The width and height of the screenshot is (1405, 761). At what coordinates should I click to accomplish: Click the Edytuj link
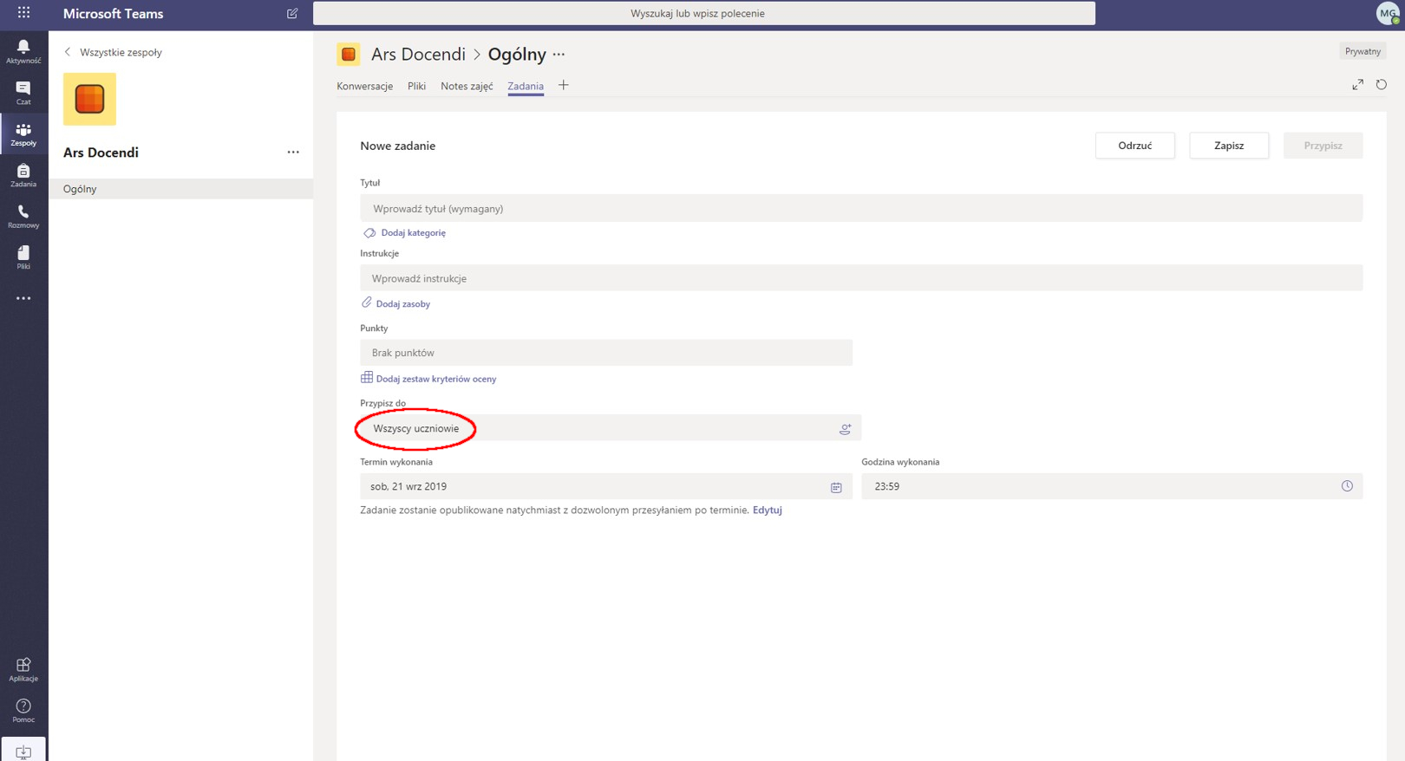[768, 511]
